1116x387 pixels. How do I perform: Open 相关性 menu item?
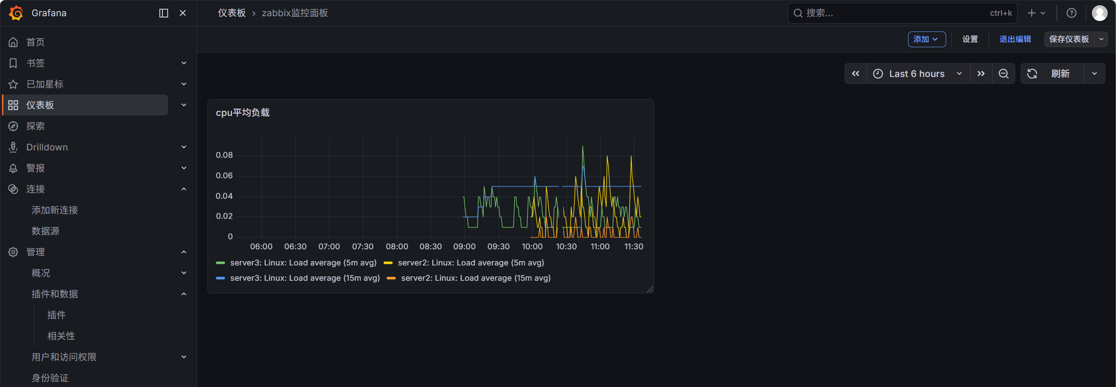point(61,336)
